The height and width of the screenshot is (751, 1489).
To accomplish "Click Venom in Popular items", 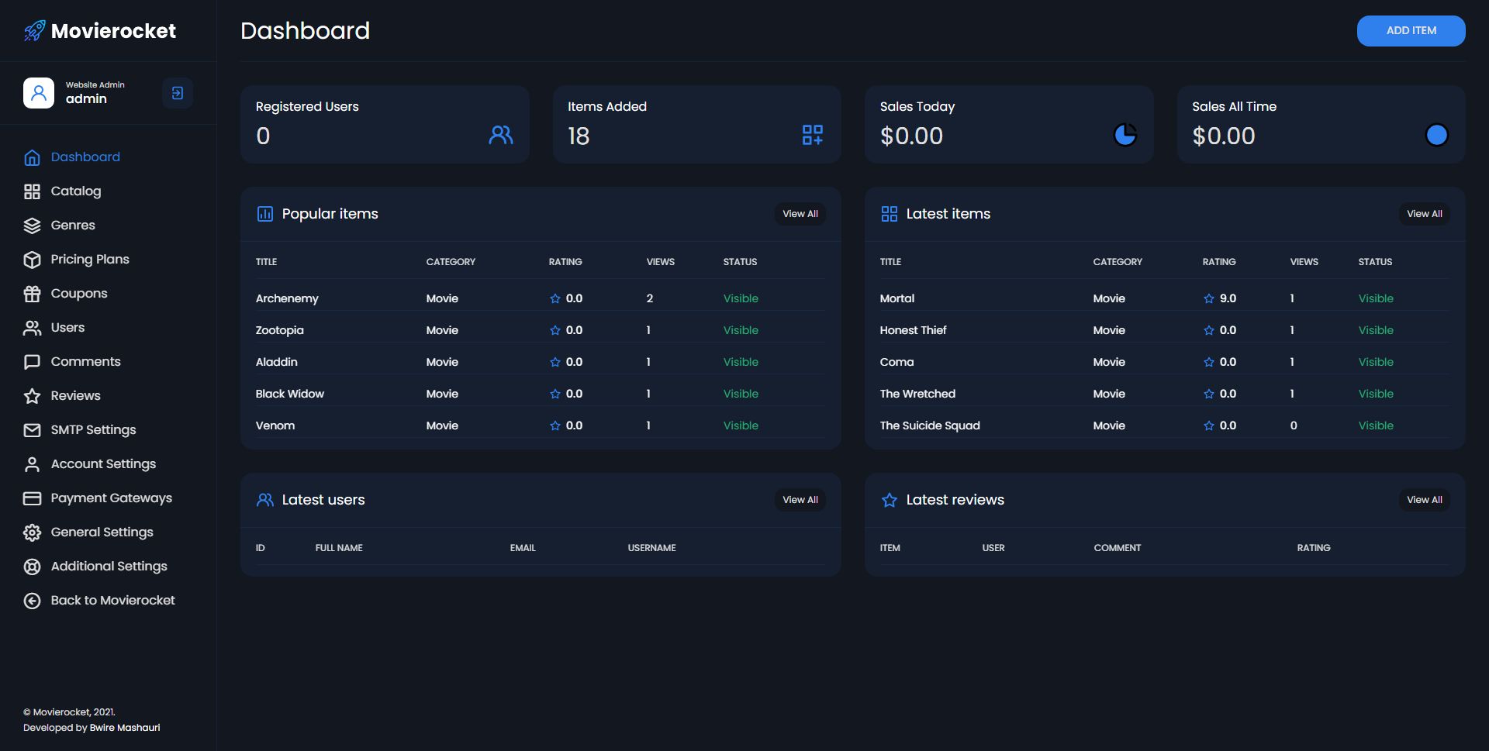I will [275, 425].
